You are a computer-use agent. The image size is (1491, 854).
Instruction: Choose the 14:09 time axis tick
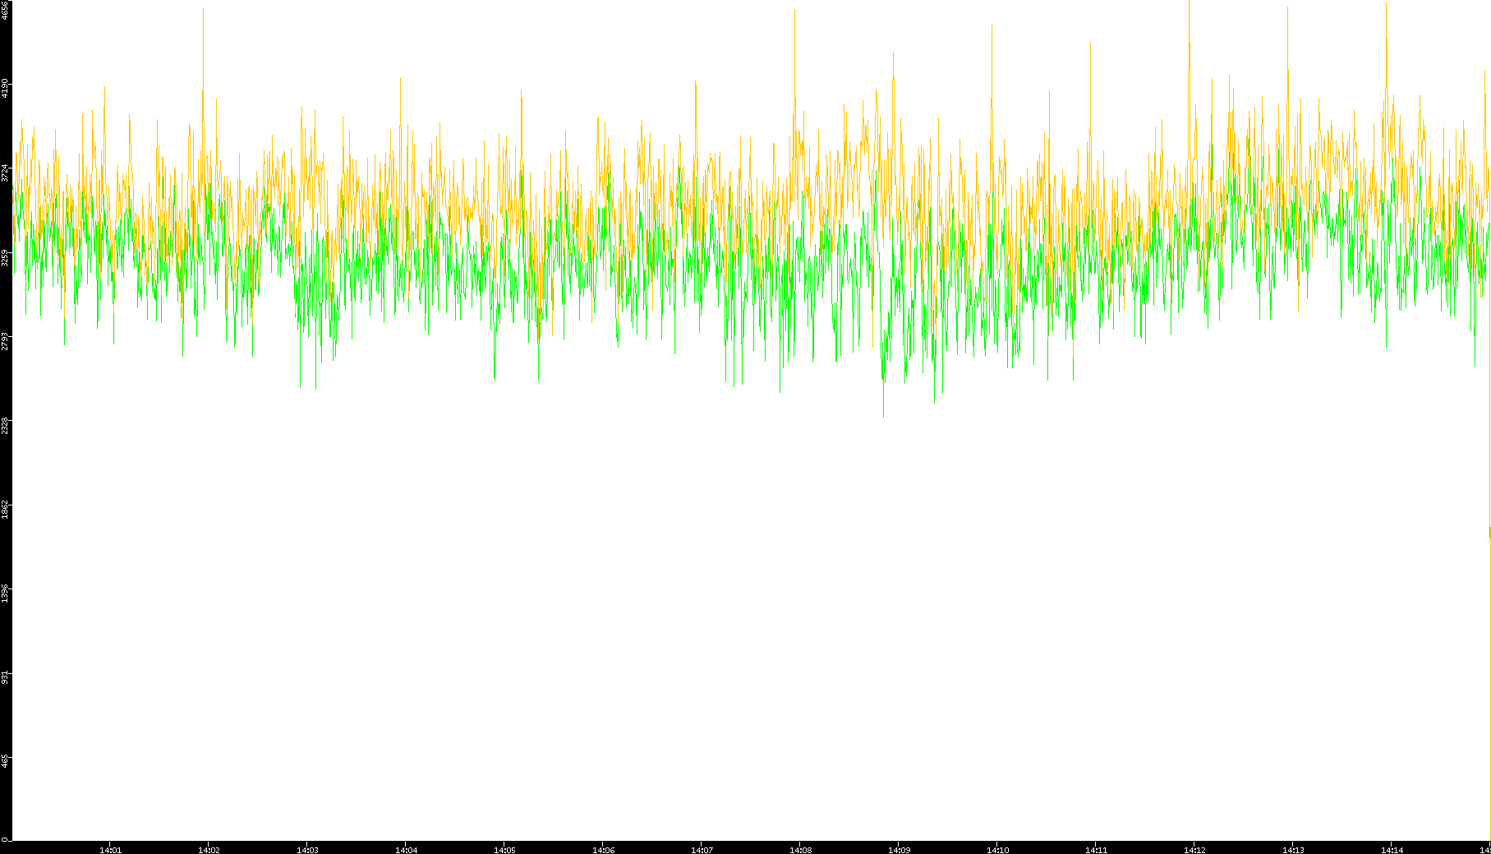click(899, 850)
